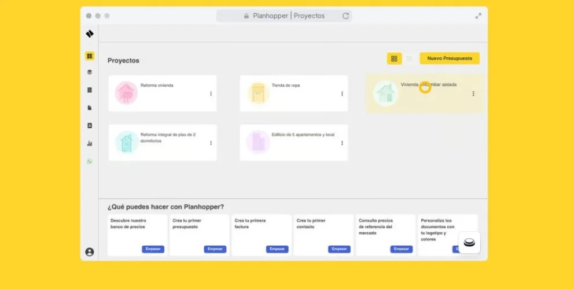Screen dimensions: 574x289
Task: Click Empezar under Crea tu primer presupuesto
Action: 215,249
